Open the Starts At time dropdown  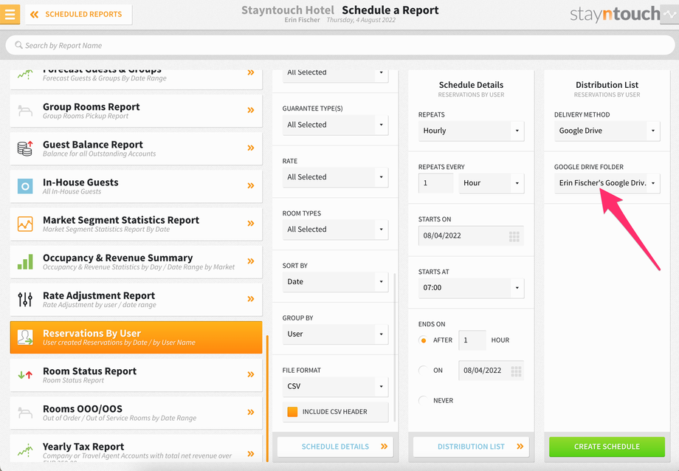[x=471, y=288]
